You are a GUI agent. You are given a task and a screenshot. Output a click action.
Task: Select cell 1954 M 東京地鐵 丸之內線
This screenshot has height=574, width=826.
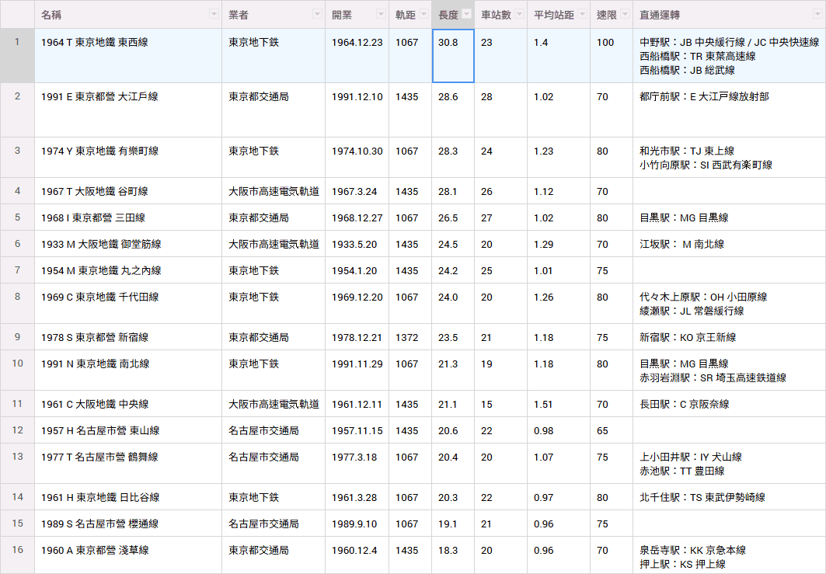coord(128,270)
